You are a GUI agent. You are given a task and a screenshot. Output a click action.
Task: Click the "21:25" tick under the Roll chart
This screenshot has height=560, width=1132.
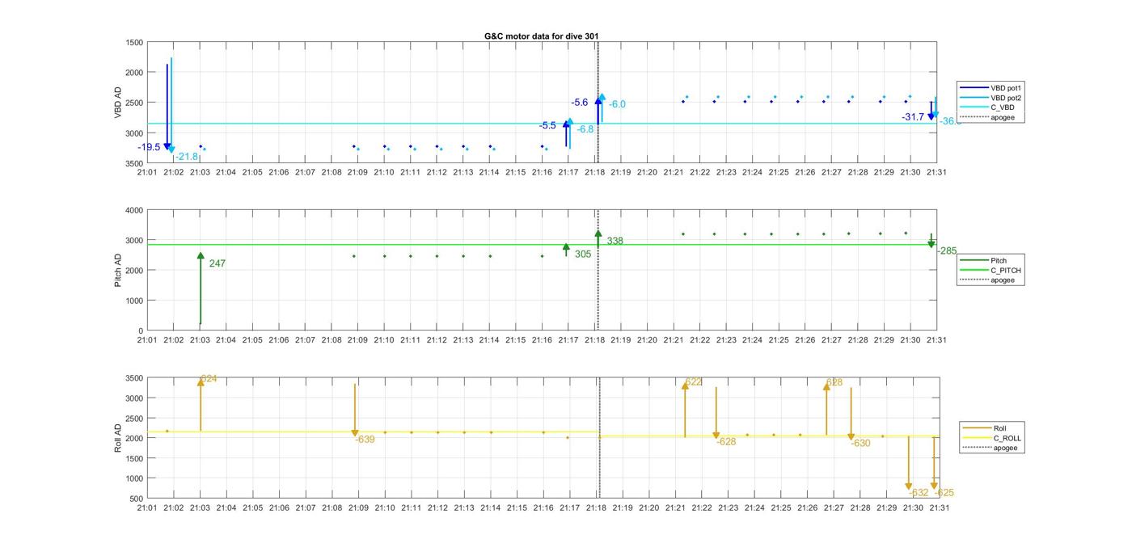(780, 507)
